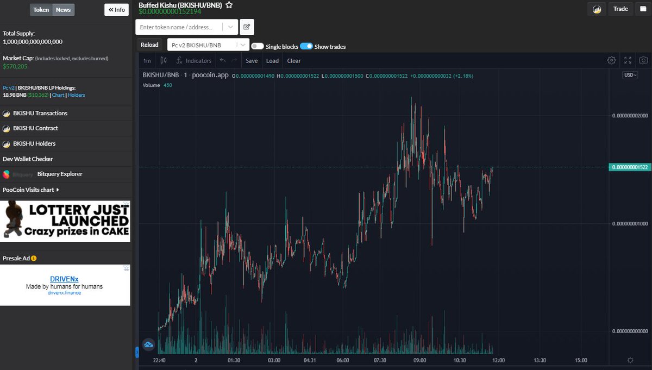The image size is (652, 370).
Task: Switch to the Token tab
Action: pos(41,10)
